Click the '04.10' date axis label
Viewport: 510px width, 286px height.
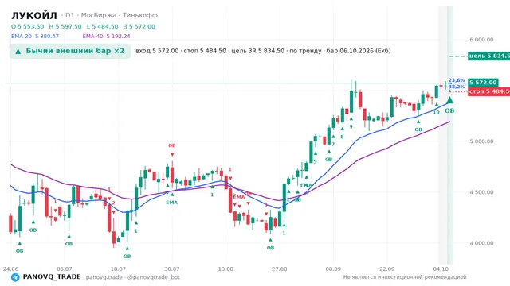click(x=441, y=269)
